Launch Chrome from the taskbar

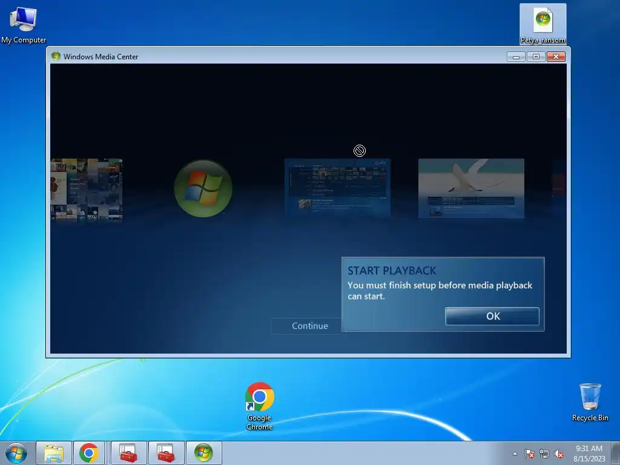pos(88,453)
